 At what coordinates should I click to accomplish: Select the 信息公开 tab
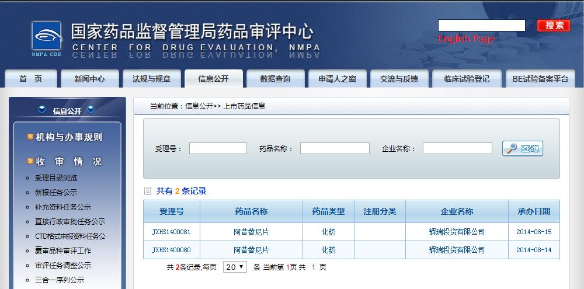(x=213, y=79)
